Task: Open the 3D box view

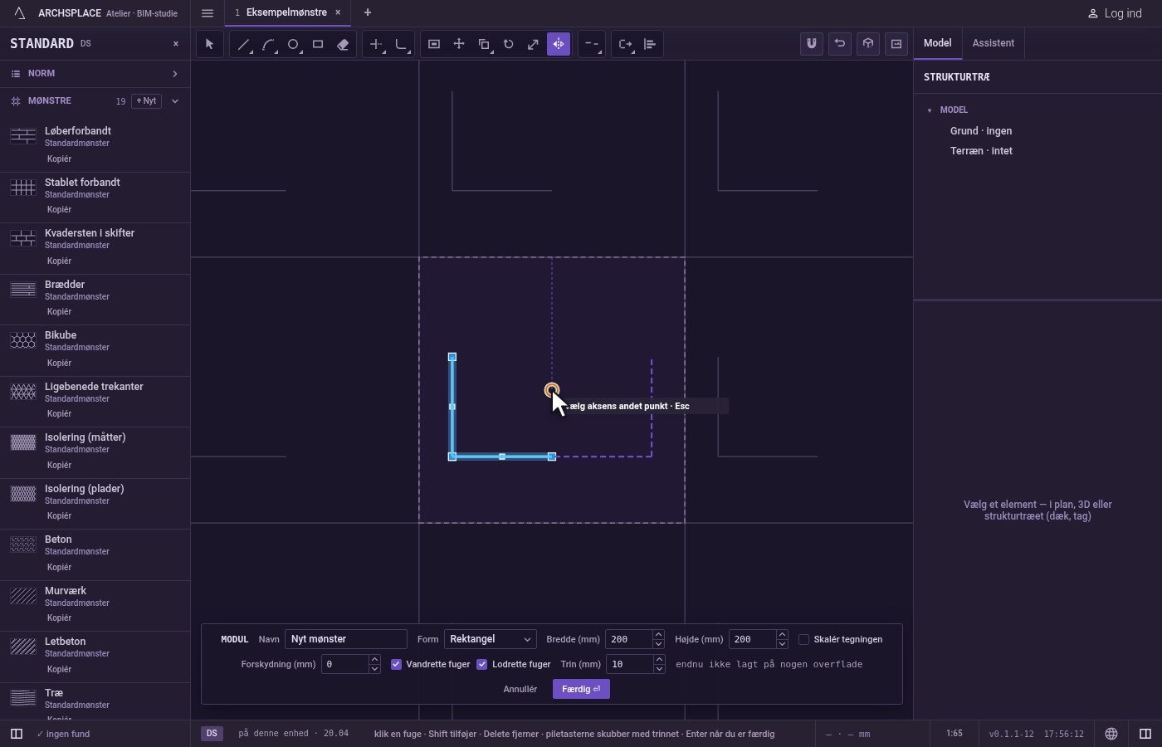Action: 868,44
